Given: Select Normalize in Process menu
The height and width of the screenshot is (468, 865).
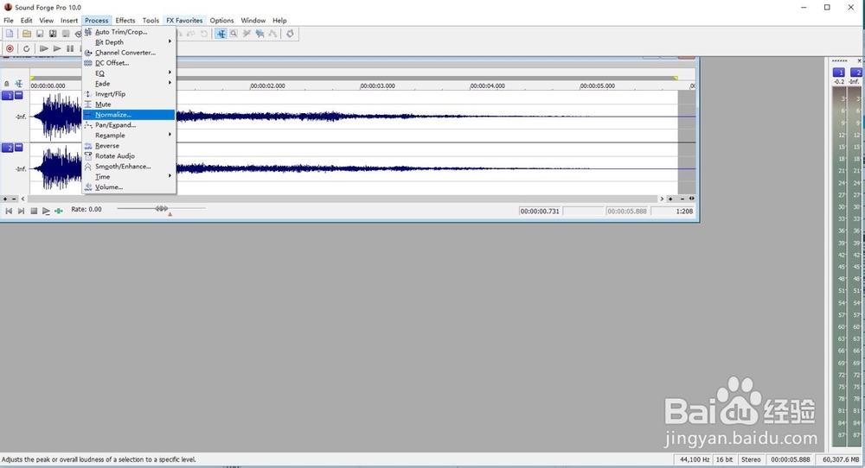Looking at the screenshot, I should (x=129, y=115).
